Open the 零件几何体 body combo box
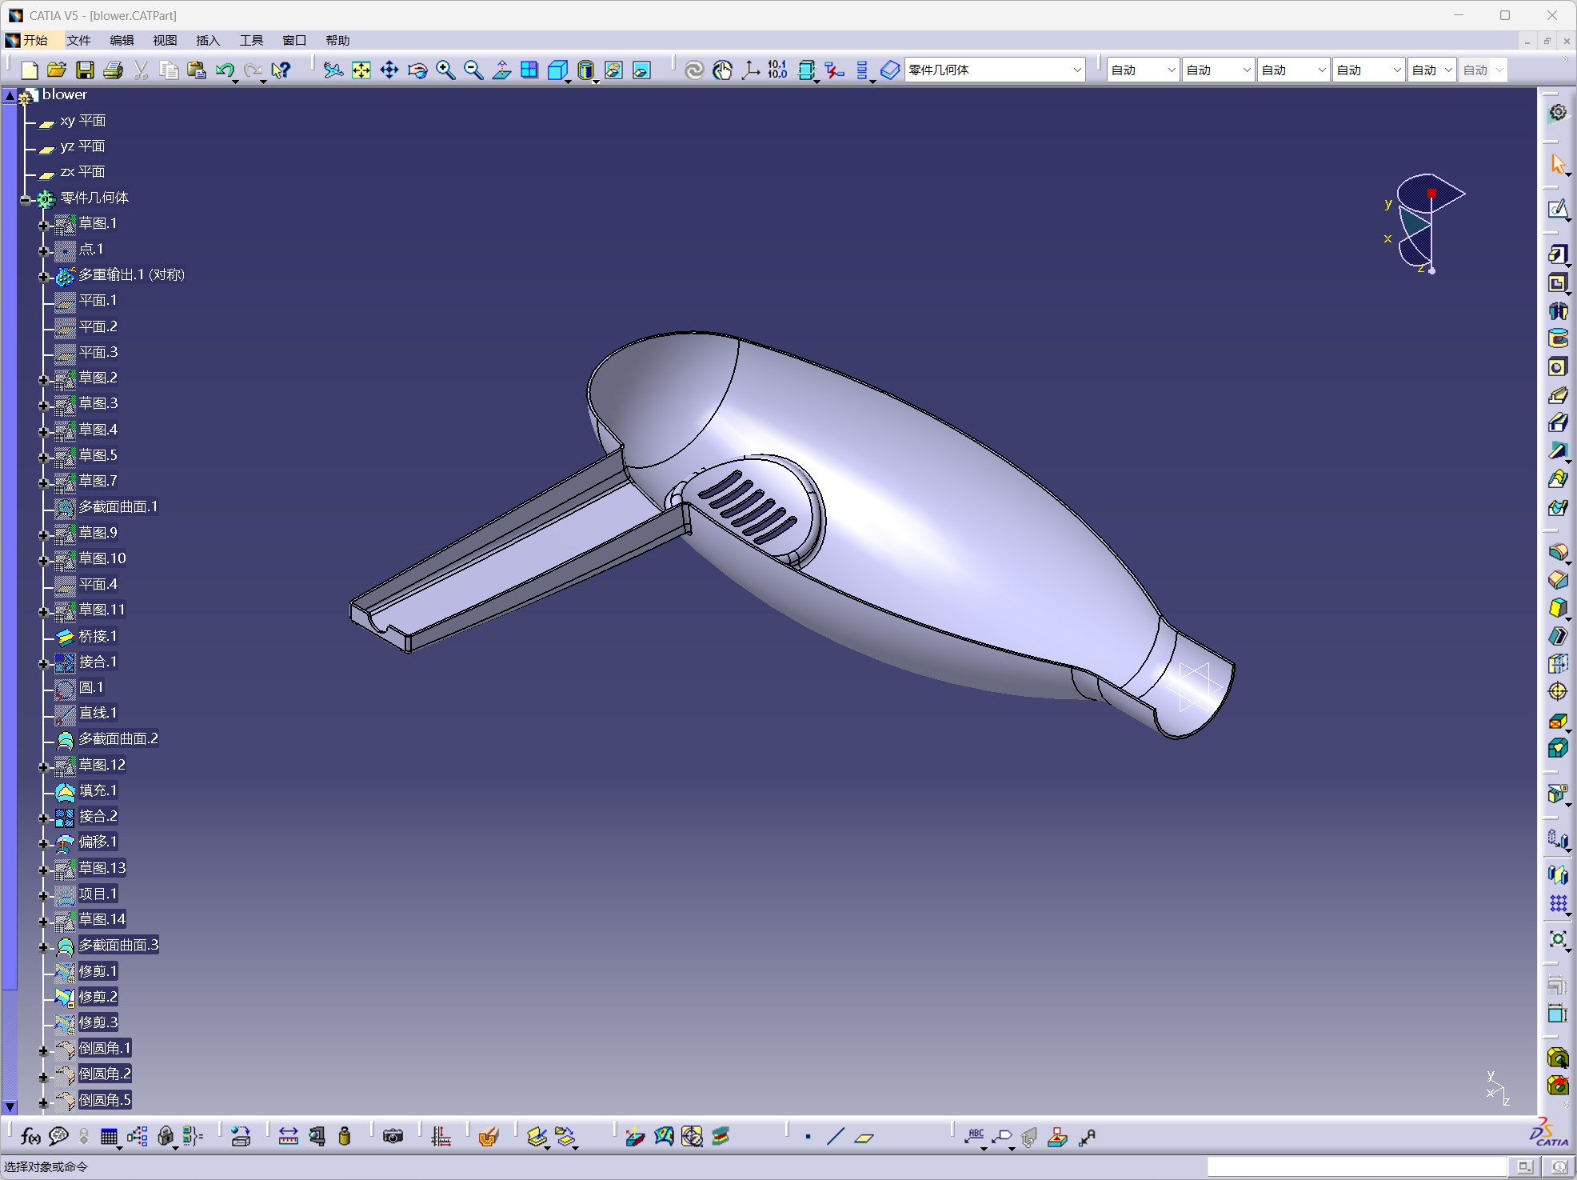Viewport: 1577px width, 1180px height. (x=995, y=70)
